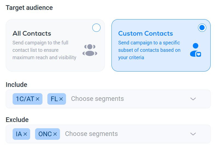Choose the All Contacts card title

tap(32, 33)
